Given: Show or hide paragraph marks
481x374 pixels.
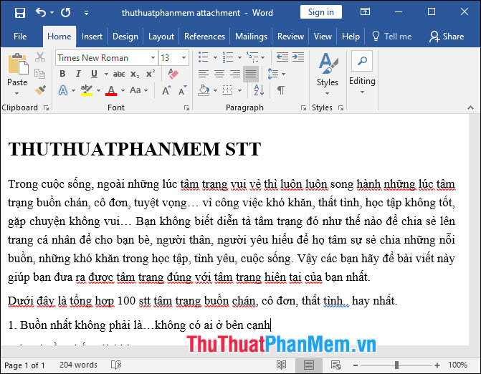Looking at the screenshot, I should pyautogui.click(x=281, y=90).
